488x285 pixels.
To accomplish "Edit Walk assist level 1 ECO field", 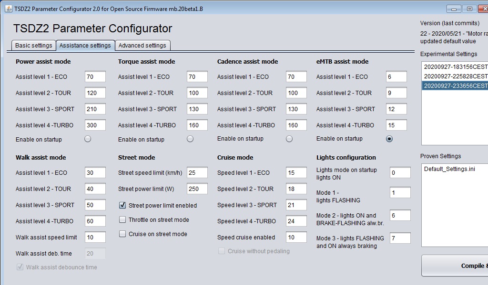I will click(x=95, y=172).
